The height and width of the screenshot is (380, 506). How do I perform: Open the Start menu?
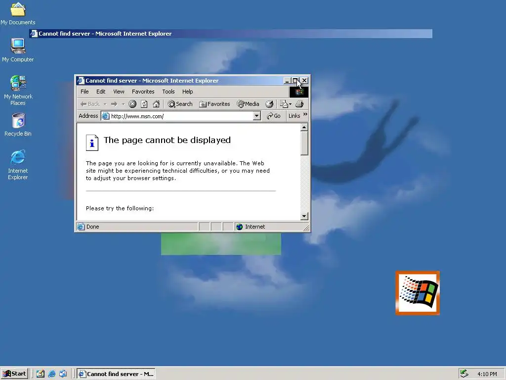tap(14, 374)
